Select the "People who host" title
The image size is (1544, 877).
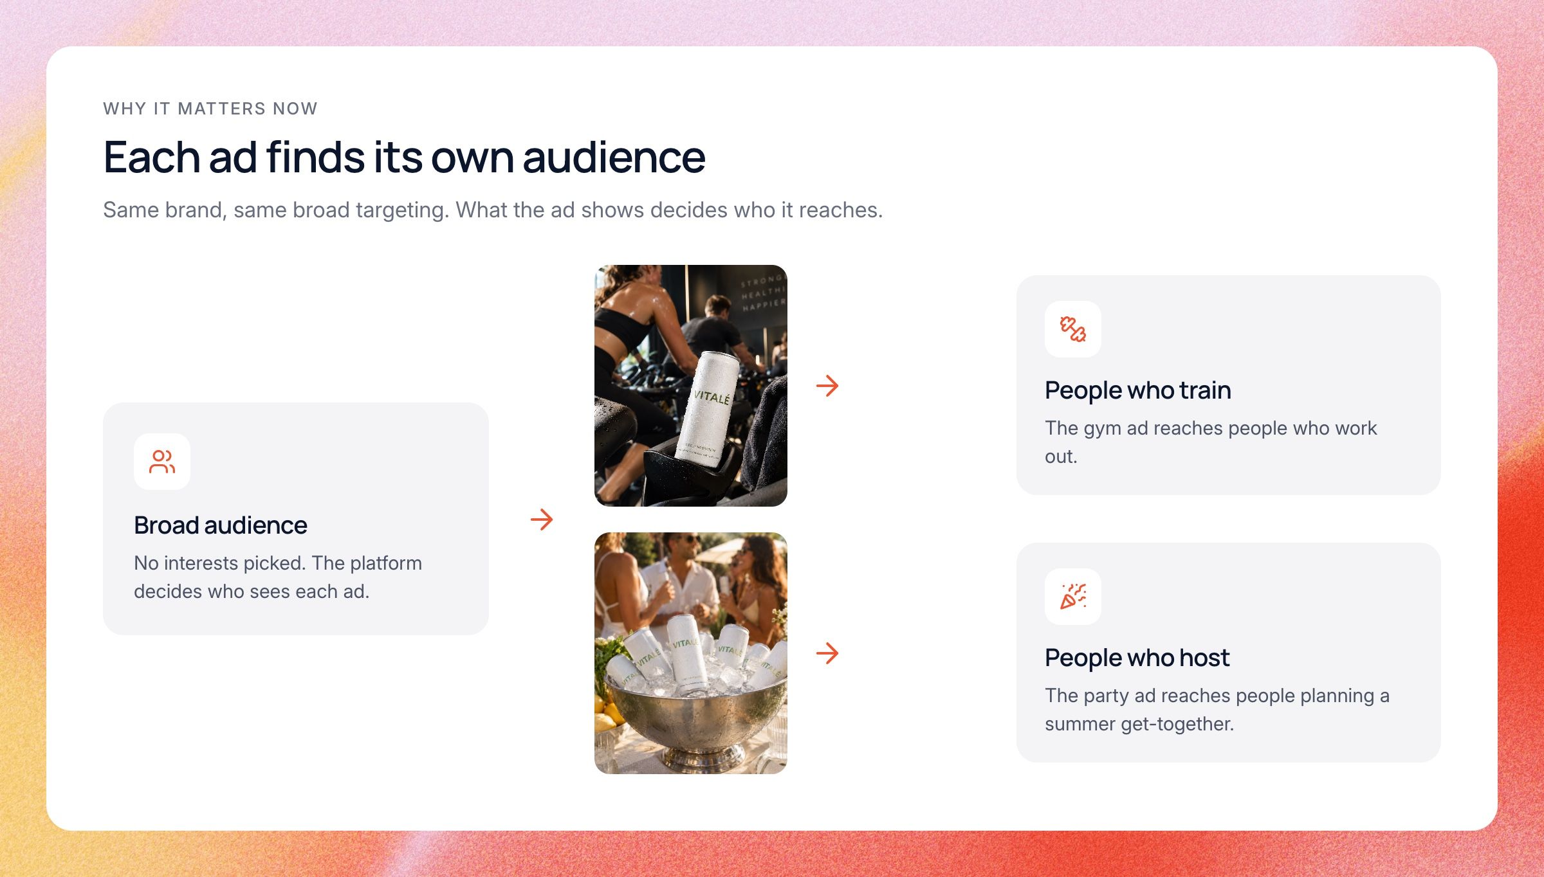point(1137,658)
